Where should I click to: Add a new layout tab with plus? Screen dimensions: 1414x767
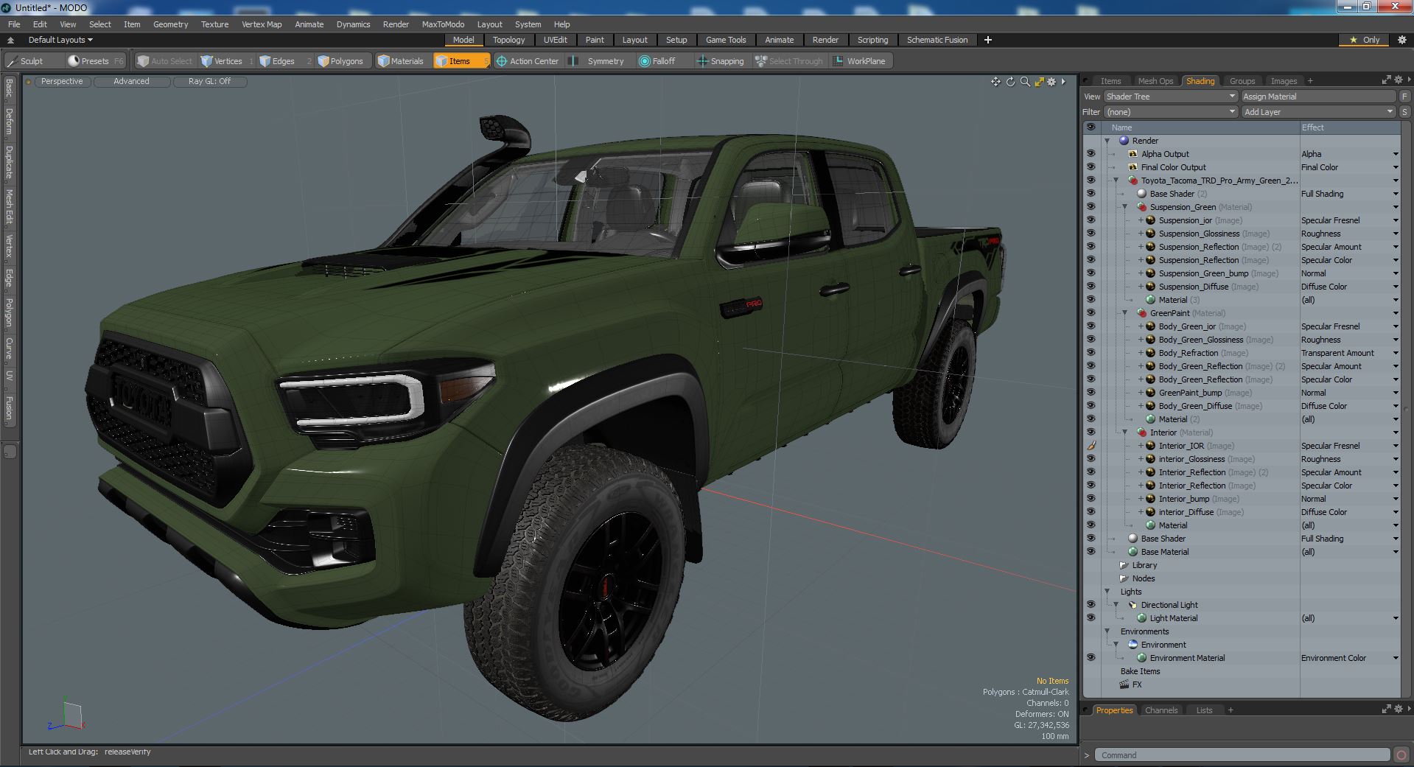988,40
